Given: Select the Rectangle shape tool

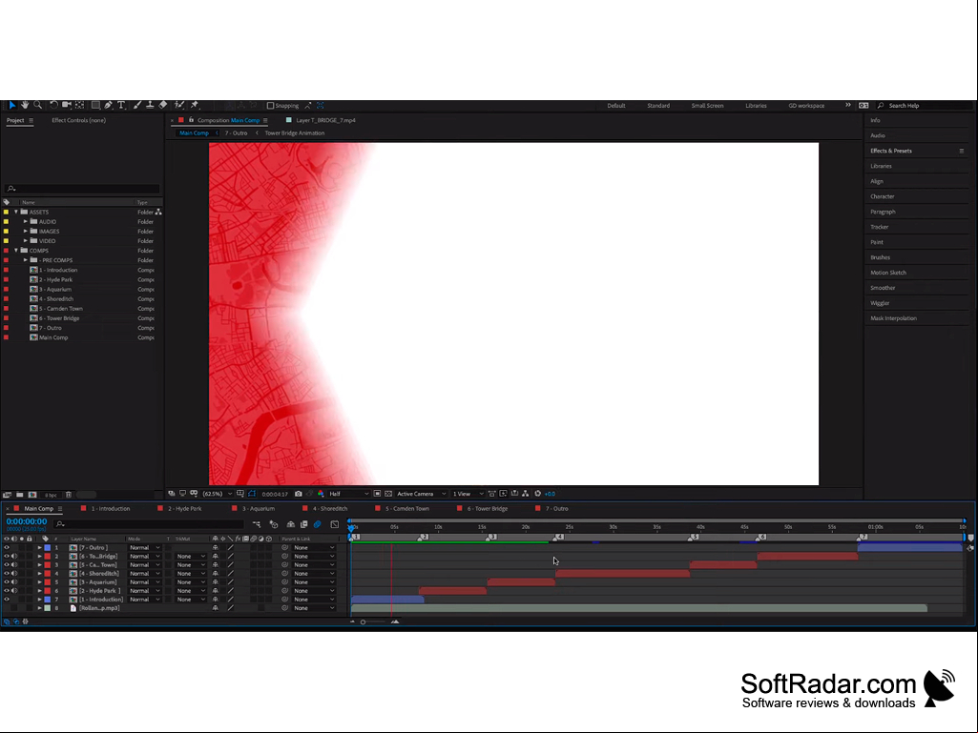Looking at the screenshot, I should [95, 106].
